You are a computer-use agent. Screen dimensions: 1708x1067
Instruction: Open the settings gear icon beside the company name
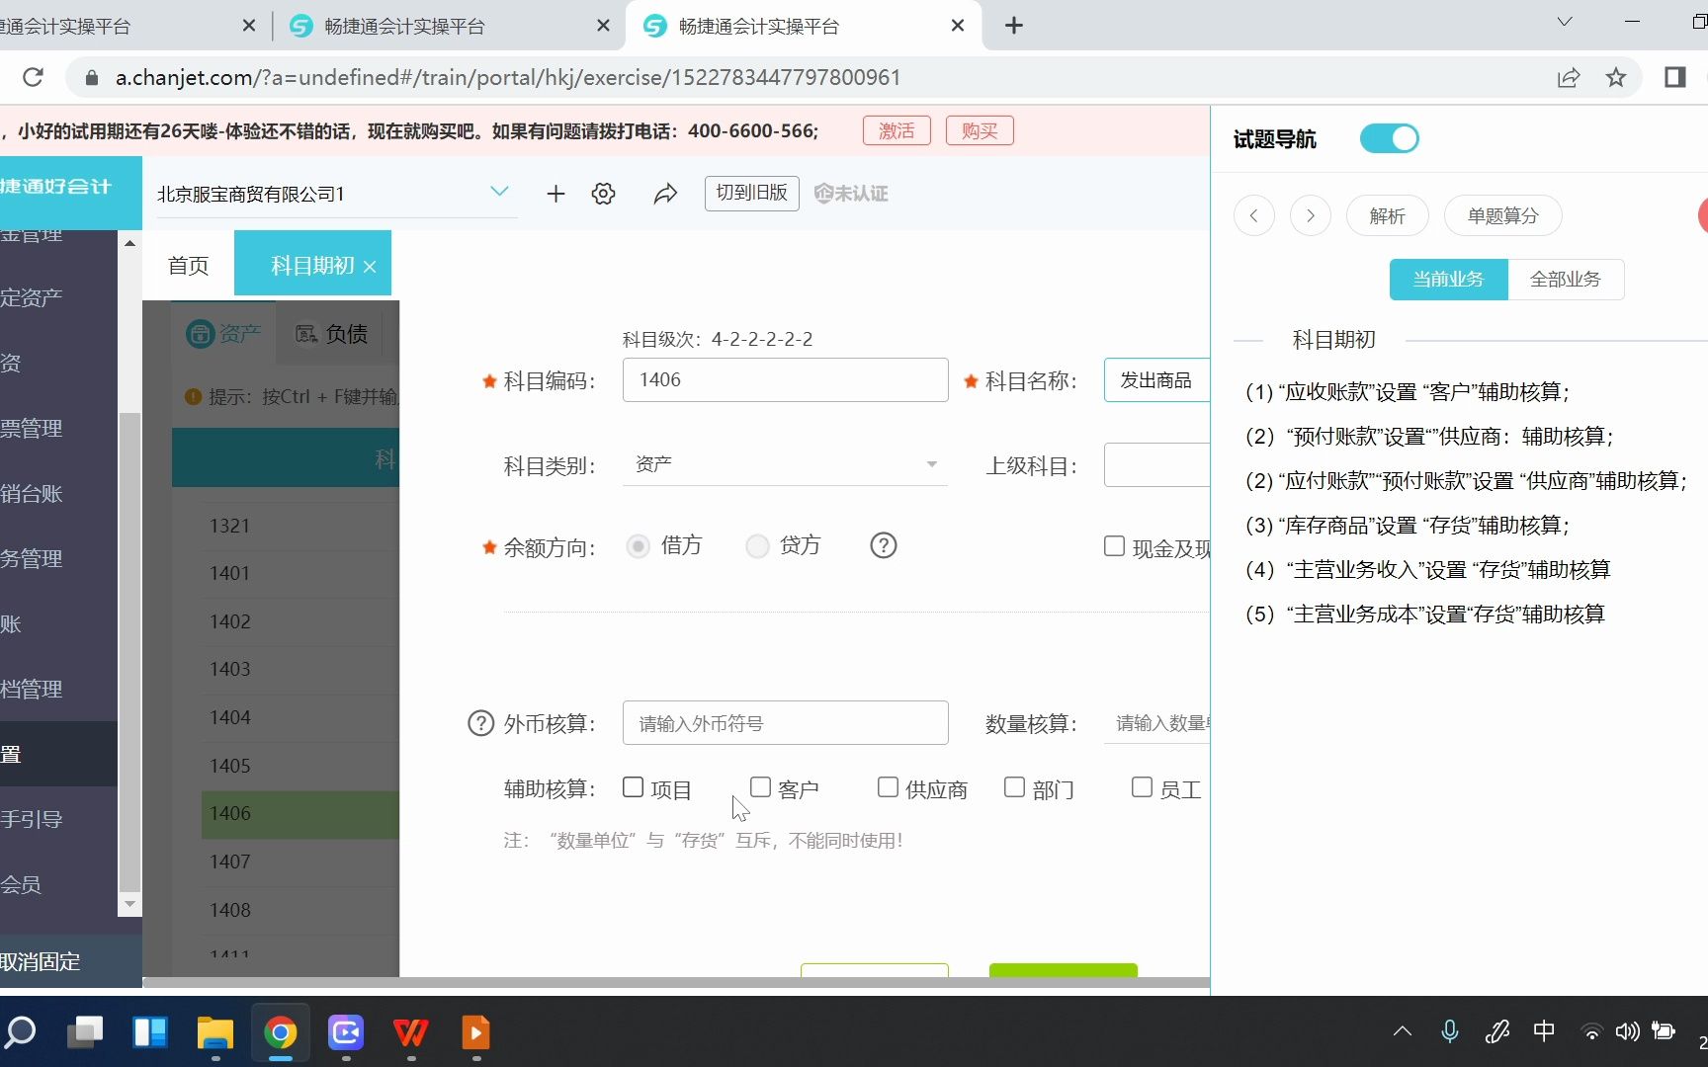tap(603, 194)
